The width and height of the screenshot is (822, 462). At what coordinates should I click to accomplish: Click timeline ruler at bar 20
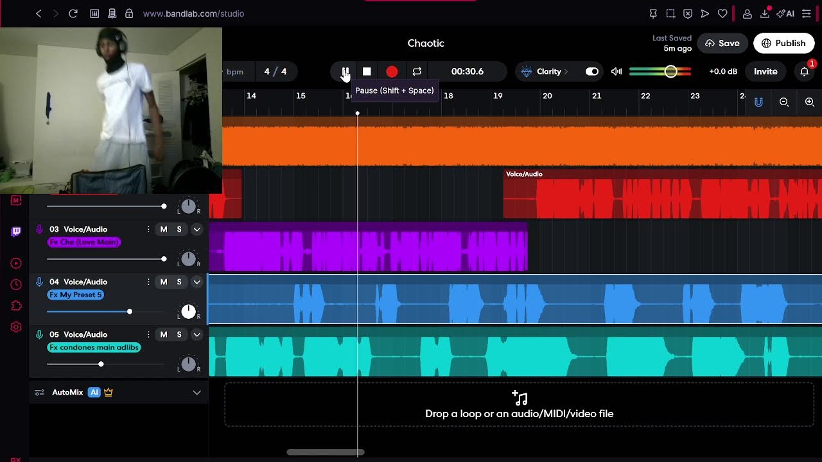[547, 96]
